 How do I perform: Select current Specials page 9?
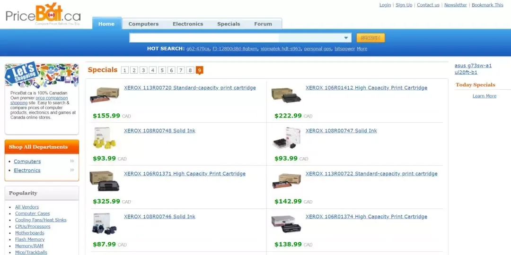200,70
